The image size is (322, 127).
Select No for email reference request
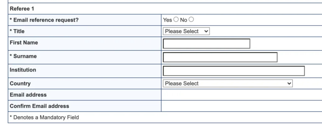click(x=191, y=20)
